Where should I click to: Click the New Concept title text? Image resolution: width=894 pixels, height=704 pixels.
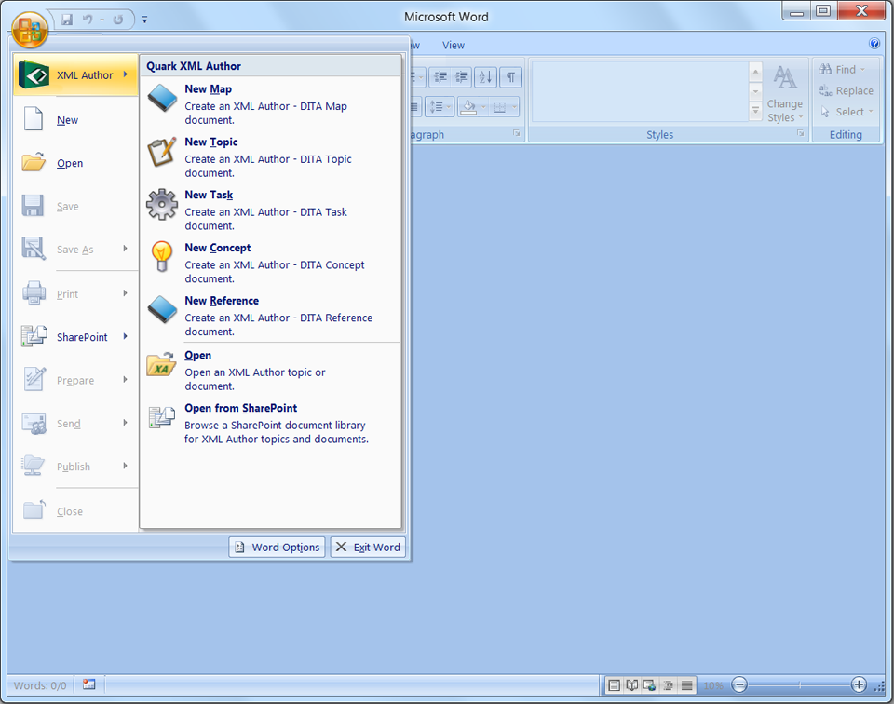coord(217,248)
